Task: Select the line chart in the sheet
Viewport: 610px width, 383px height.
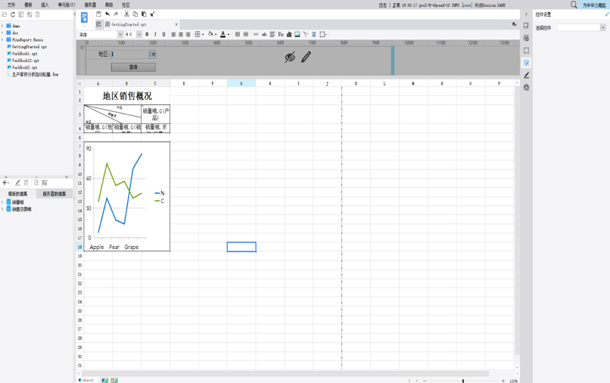Action: coord(127,197)
